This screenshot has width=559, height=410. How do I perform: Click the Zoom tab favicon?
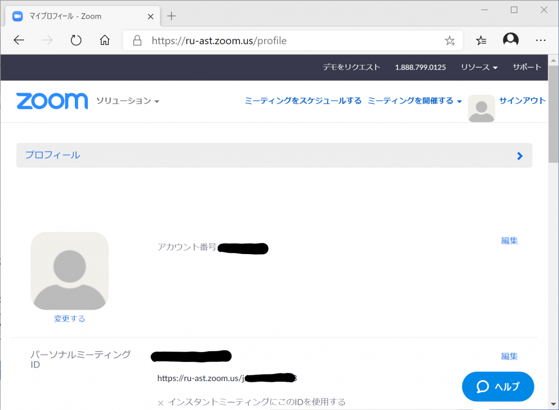pos(17,16)
